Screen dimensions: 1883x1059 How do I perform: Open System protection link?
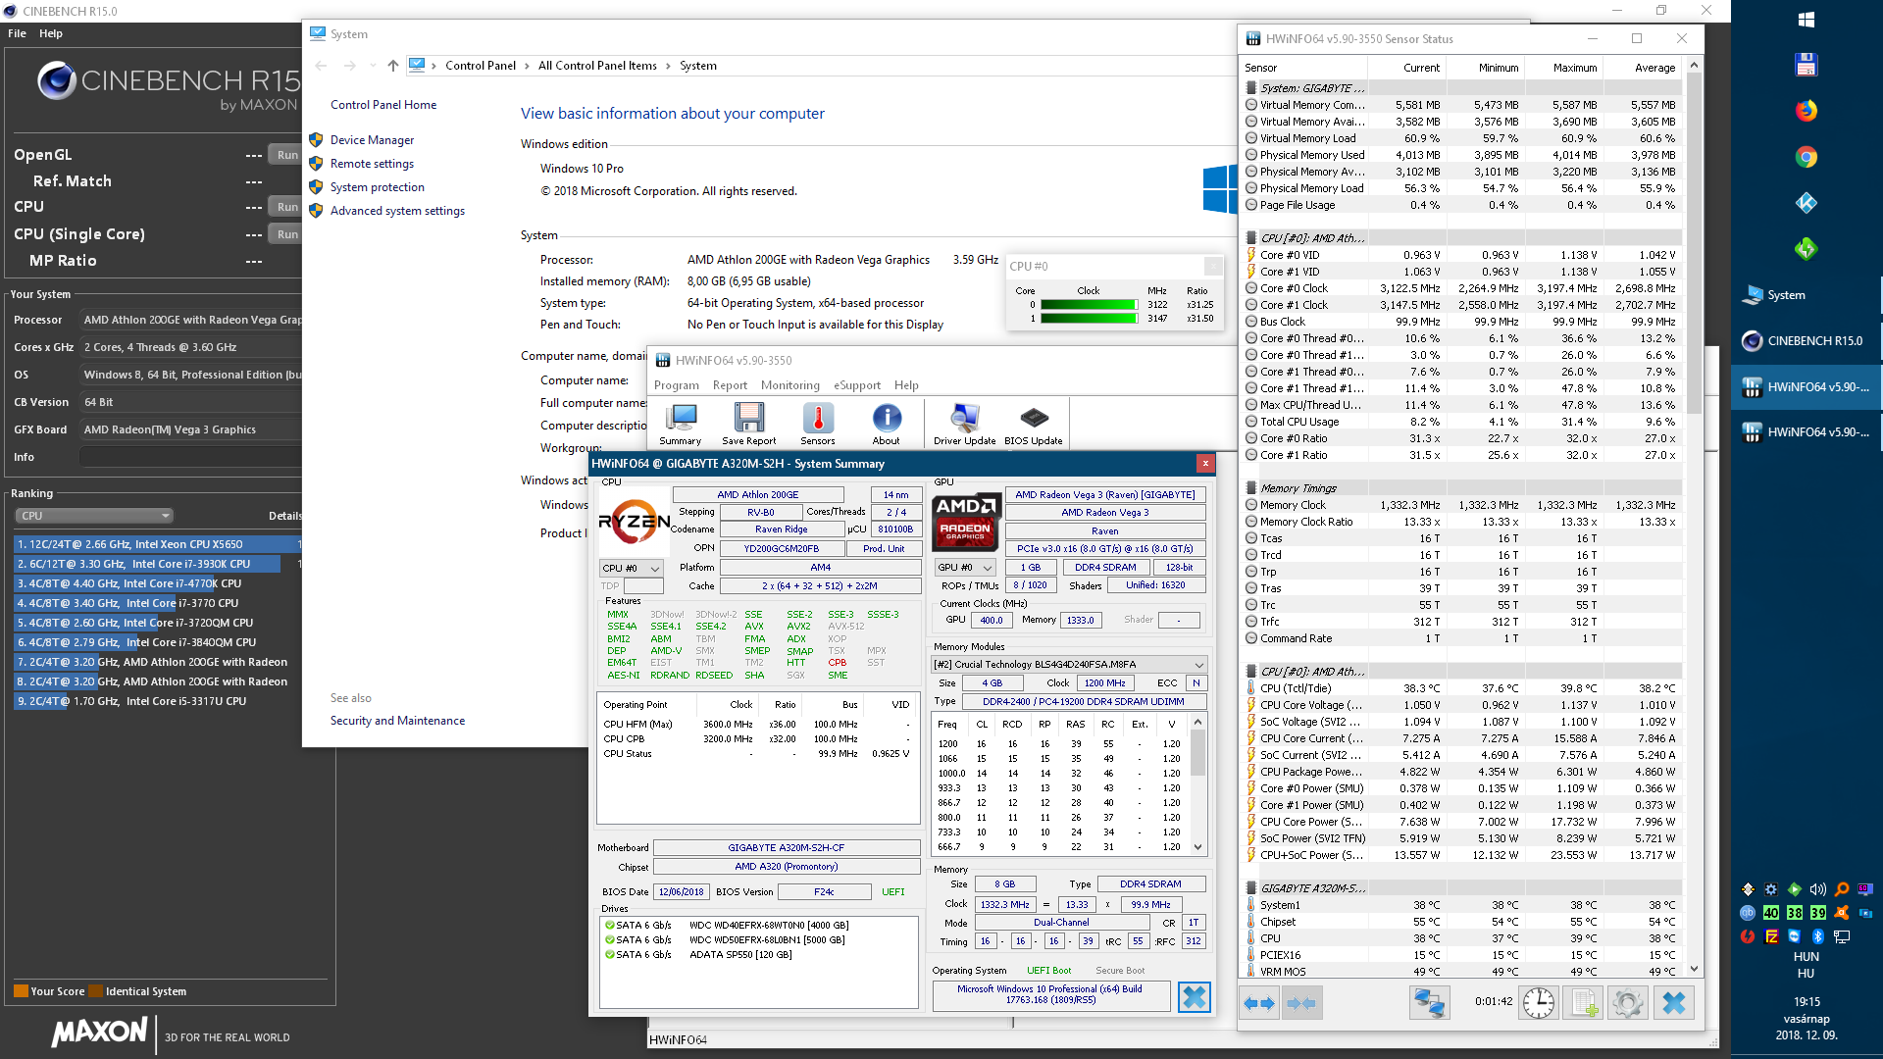378,187
